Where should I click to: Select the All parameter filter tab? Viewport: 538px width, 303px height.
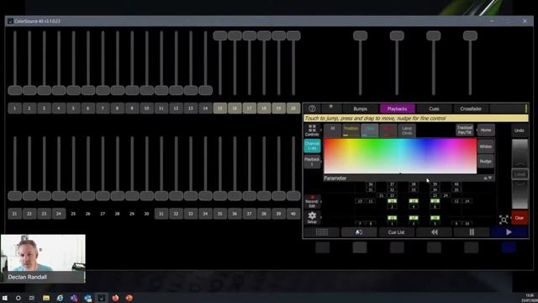[x=332, y=130]
